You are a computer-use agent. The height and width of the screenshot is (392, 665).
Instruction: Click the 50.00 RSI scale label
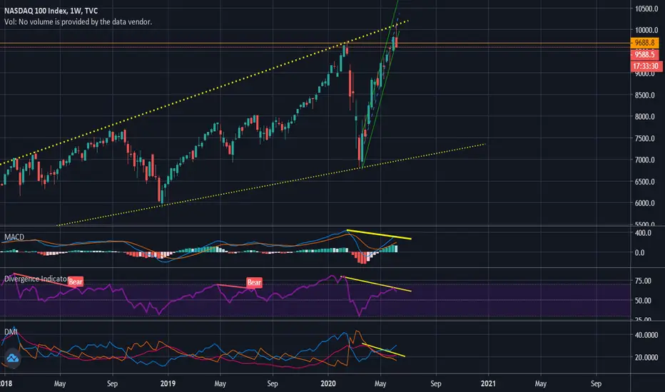pos(643,301)
